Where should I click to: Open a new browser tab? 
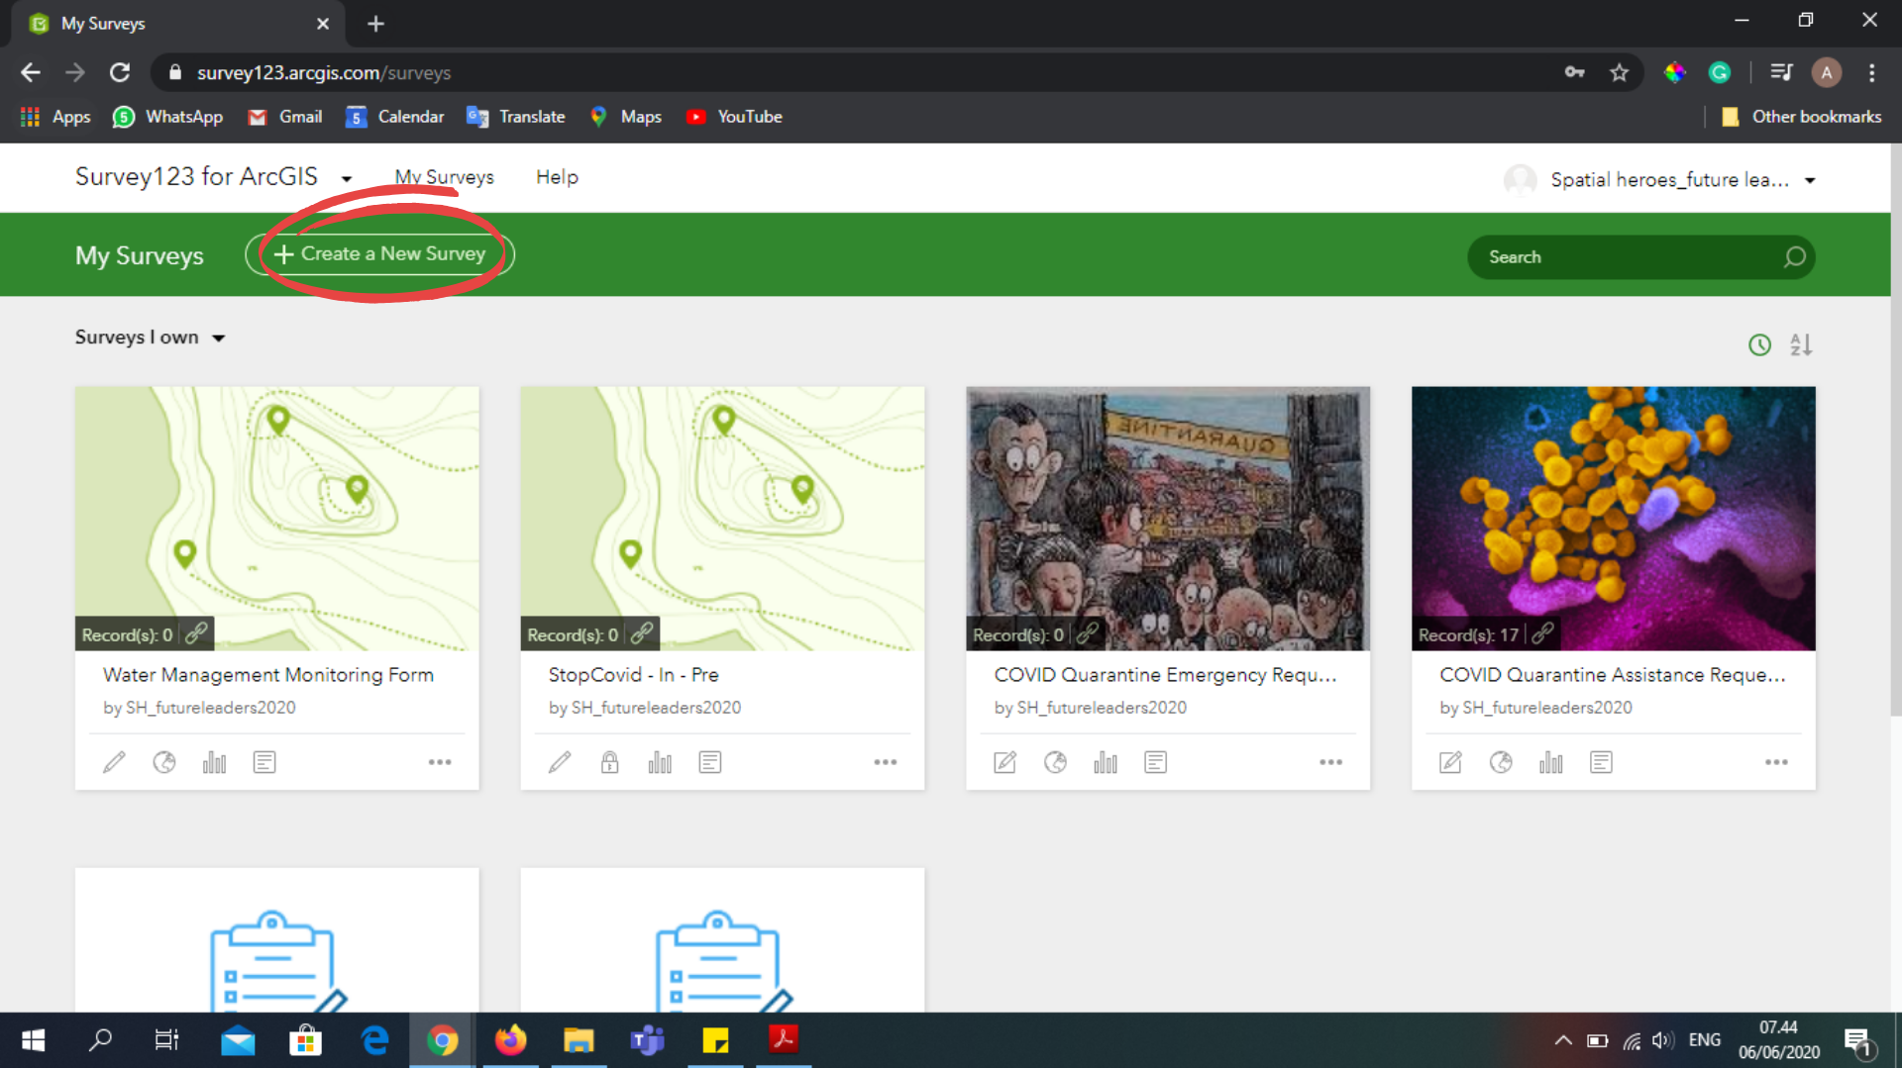pyautogui.click(x=375, y=24)
